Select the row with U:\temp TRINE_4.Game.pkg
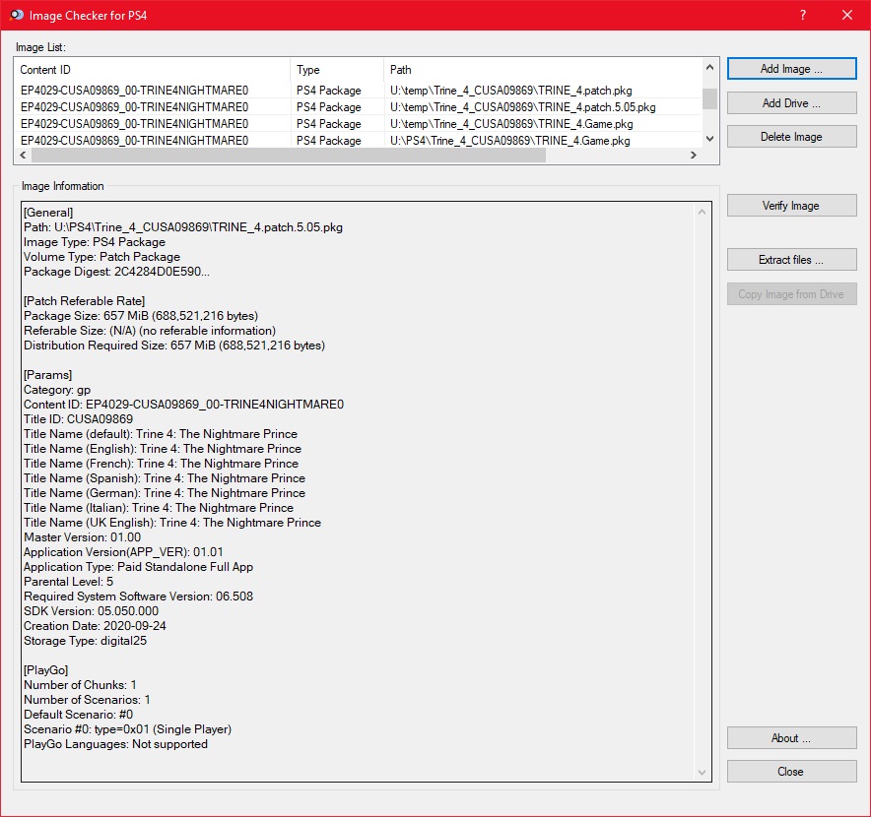This screenshot has height=817, width=871. (x=359, y=124)
